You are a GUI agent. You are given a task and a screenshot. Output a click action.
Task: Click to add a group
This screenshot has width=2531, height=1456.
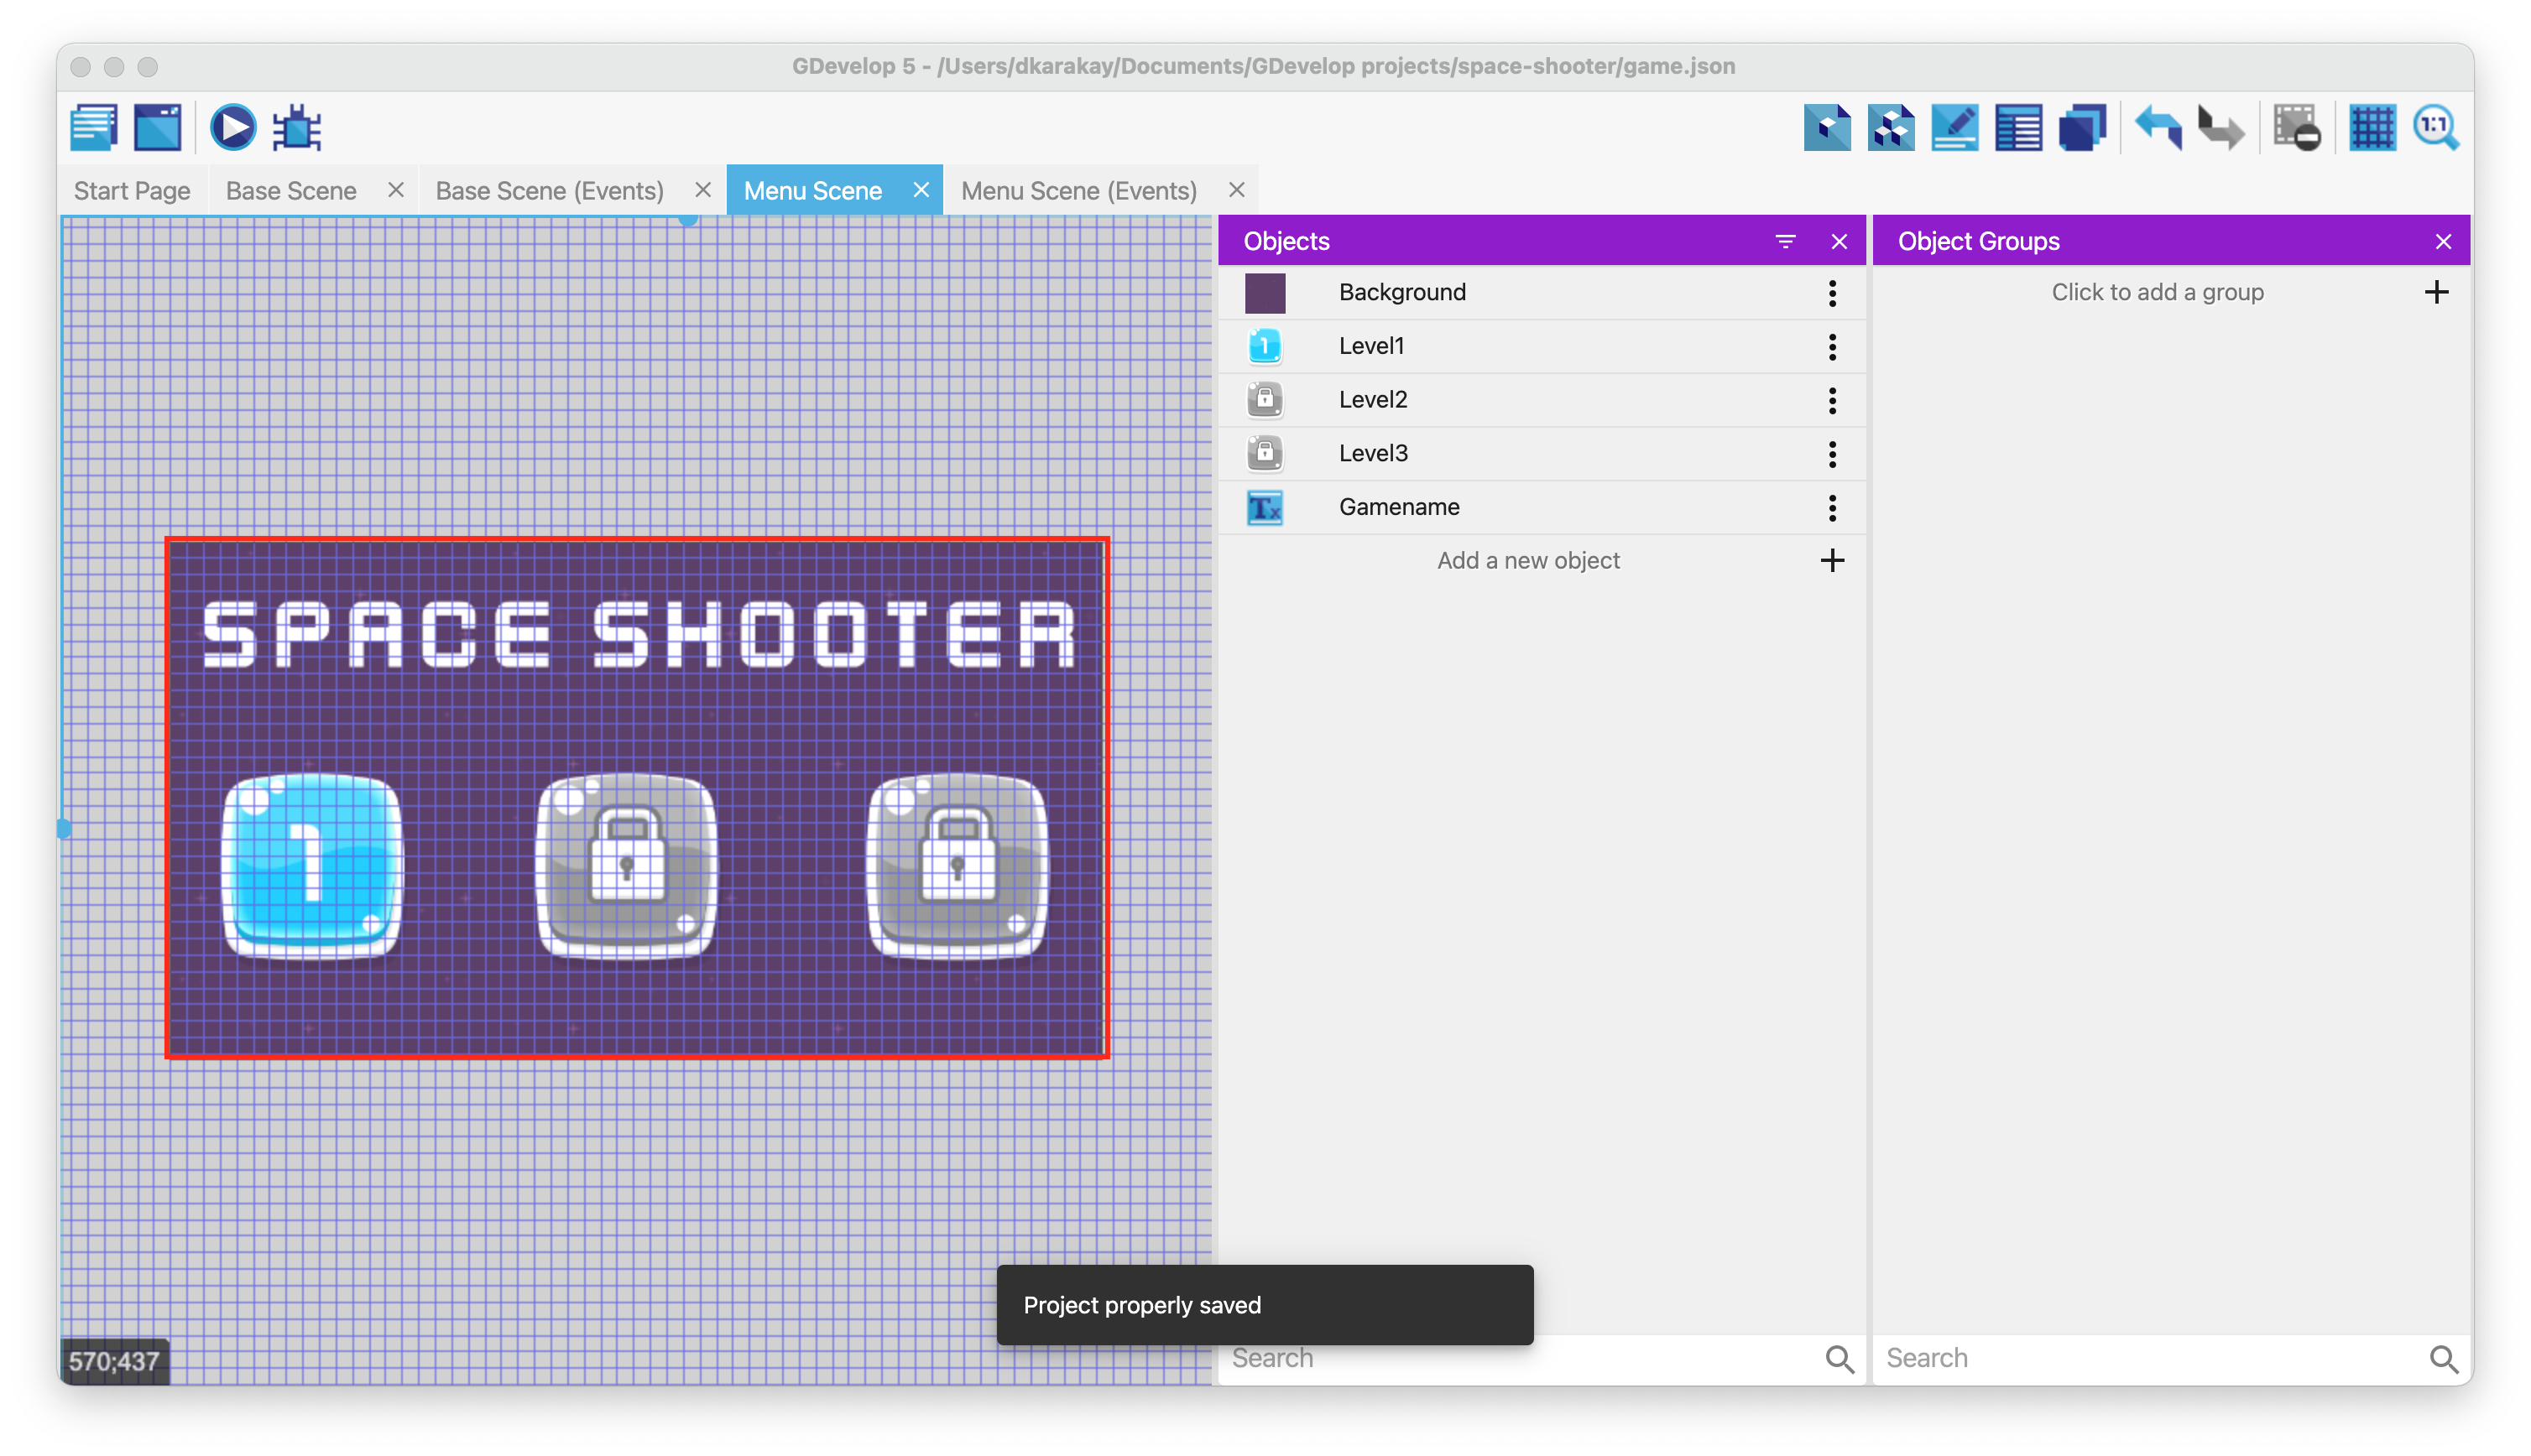(x=2157, y=292)
